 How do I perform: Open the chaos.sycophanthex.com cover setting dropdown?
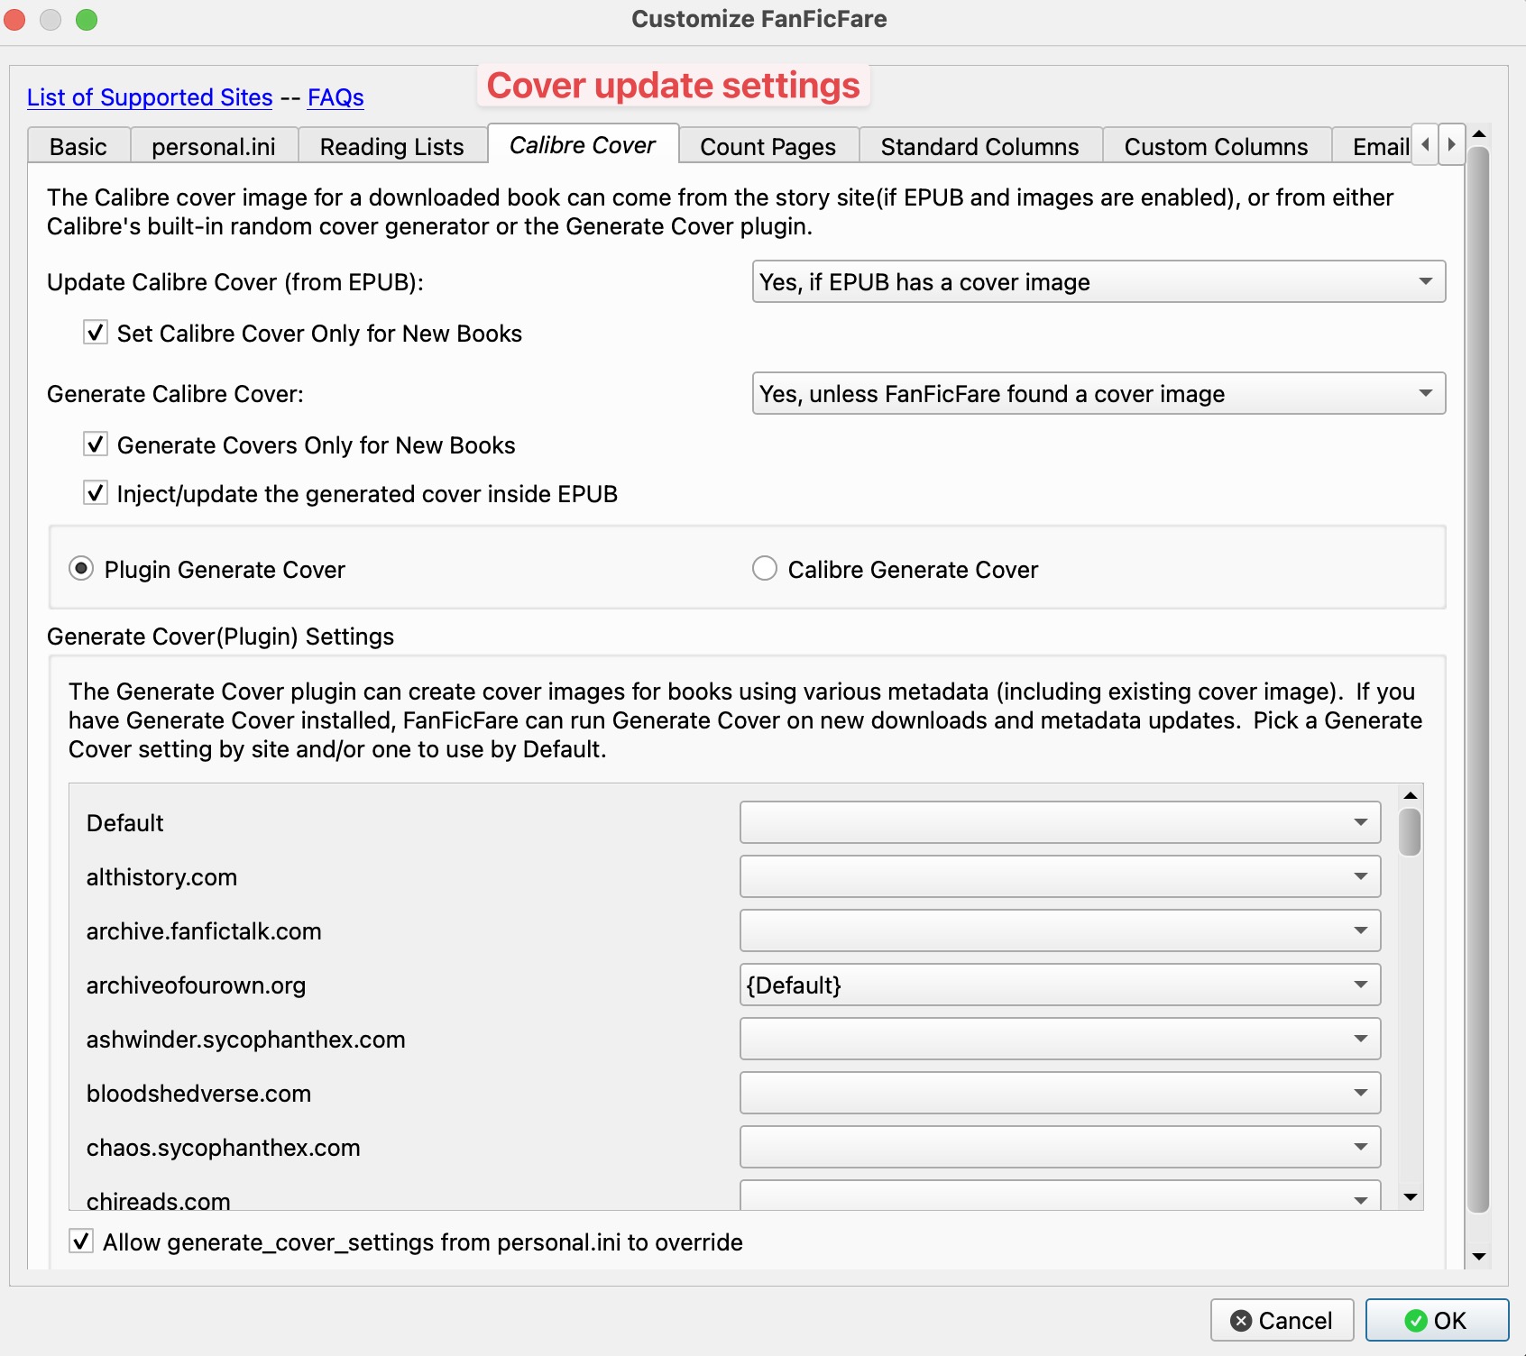coord(1060,1147)
